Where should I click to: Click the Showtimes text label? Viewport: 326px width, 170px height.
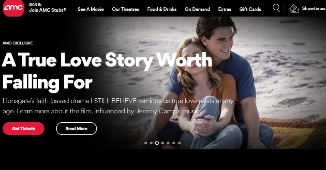pyautogui.click(x=313, y=9)
